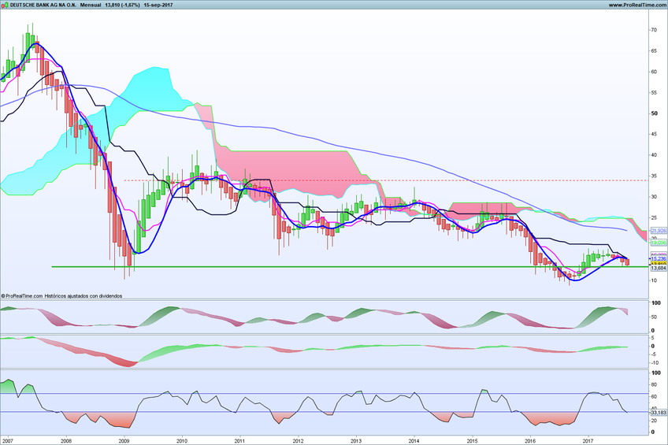The image size is (668, 445).
Task: Click the 2009 year label on time axis
Action: [x=124, y=441]
